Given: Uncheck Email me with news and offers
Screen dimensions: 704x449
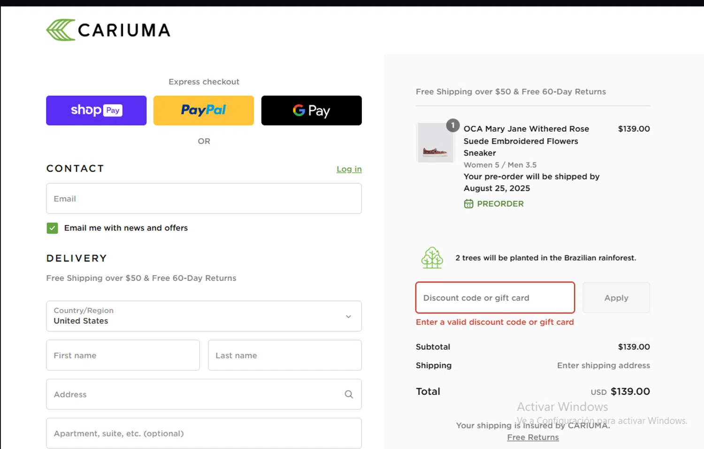Looking at the screenshot, I should pos(52,228).
